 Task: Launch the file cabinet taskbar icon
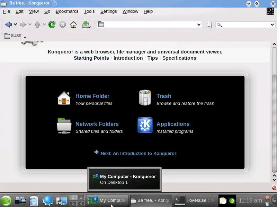(x=34, y=201)
